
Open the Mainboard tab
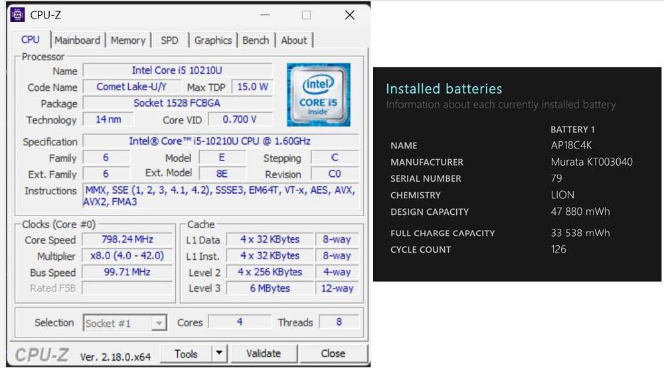click(78, 40)
